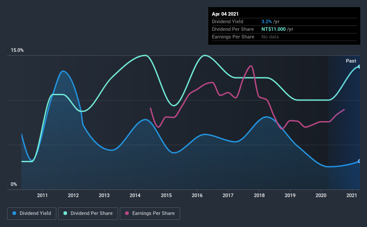367x227 pixels.
Task: Toggle the Dividend Per Share legend button
Action: 88,214
